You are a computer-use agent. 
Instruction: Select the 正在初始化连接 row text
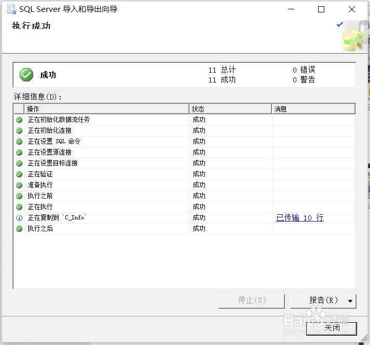click(x=49, y=131)
